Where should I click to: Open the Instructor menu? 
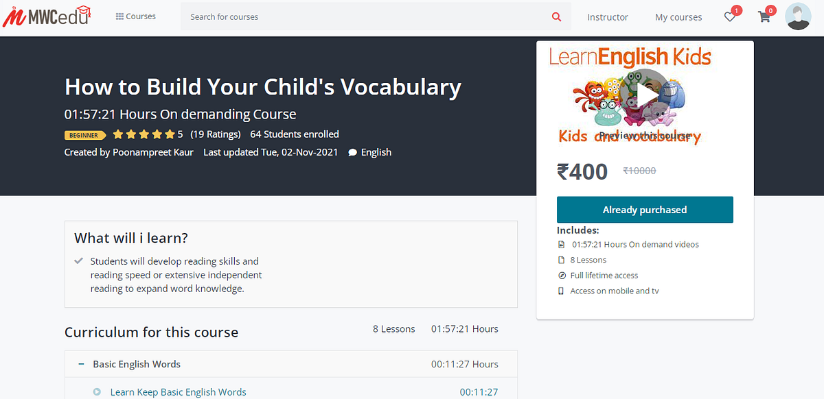click(x=608, y=17)
